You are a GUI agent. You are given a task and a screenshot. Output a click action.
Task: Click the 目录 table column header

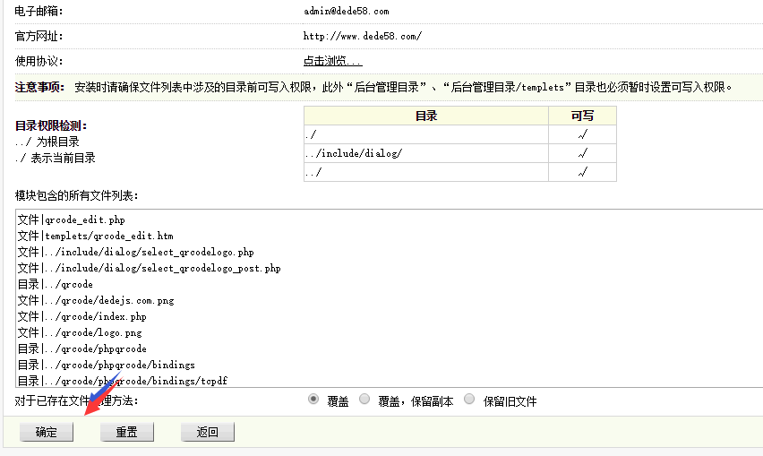pyautogui.click(x=425, y=116)
